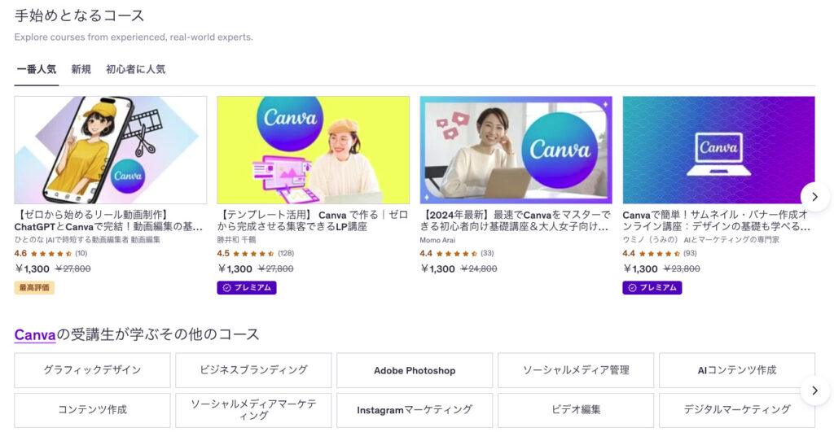
Task: Click the 2024年最新 Canva course title
Action: pyautogui.click(x=515, y=220)
